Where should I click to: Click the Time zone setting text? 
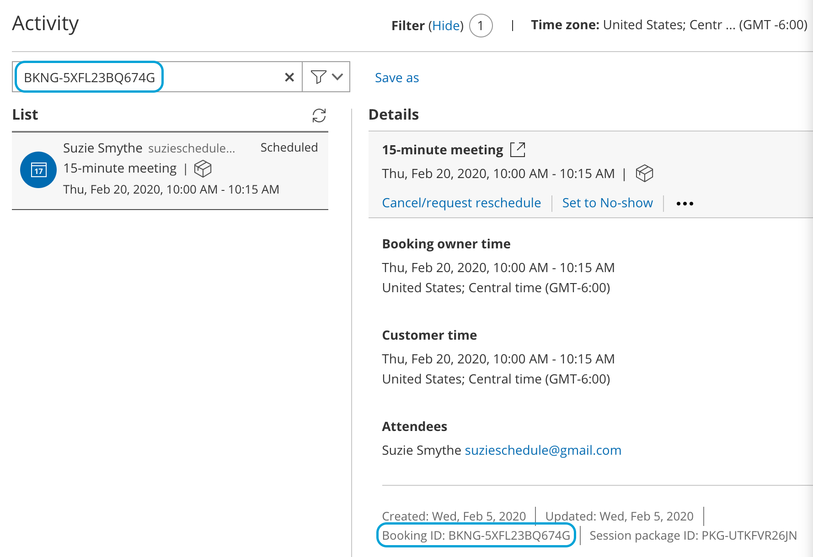pos(669,25)
